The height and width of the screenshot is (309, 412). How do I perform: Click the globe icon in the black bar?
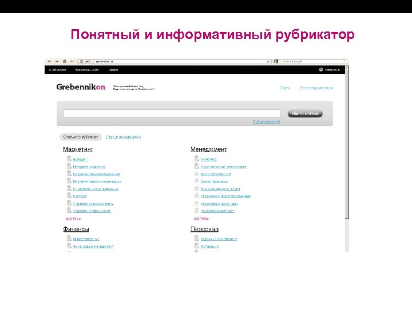tap(320, 70)
